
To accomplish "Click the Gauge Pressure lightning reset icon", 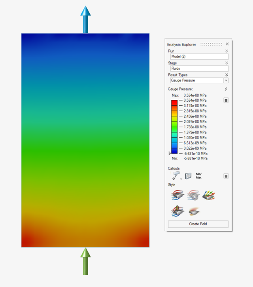I will click(x=226, y=89).
